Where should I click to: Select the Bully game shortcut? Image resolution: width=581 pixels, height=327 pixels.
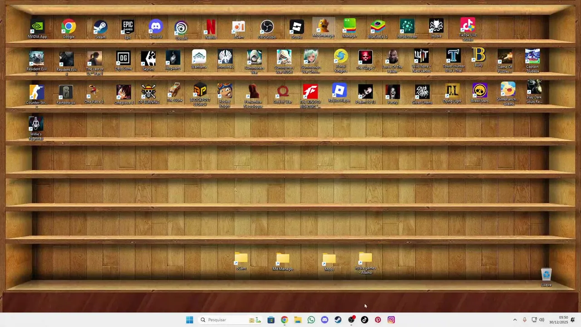[x=478, y=58]
